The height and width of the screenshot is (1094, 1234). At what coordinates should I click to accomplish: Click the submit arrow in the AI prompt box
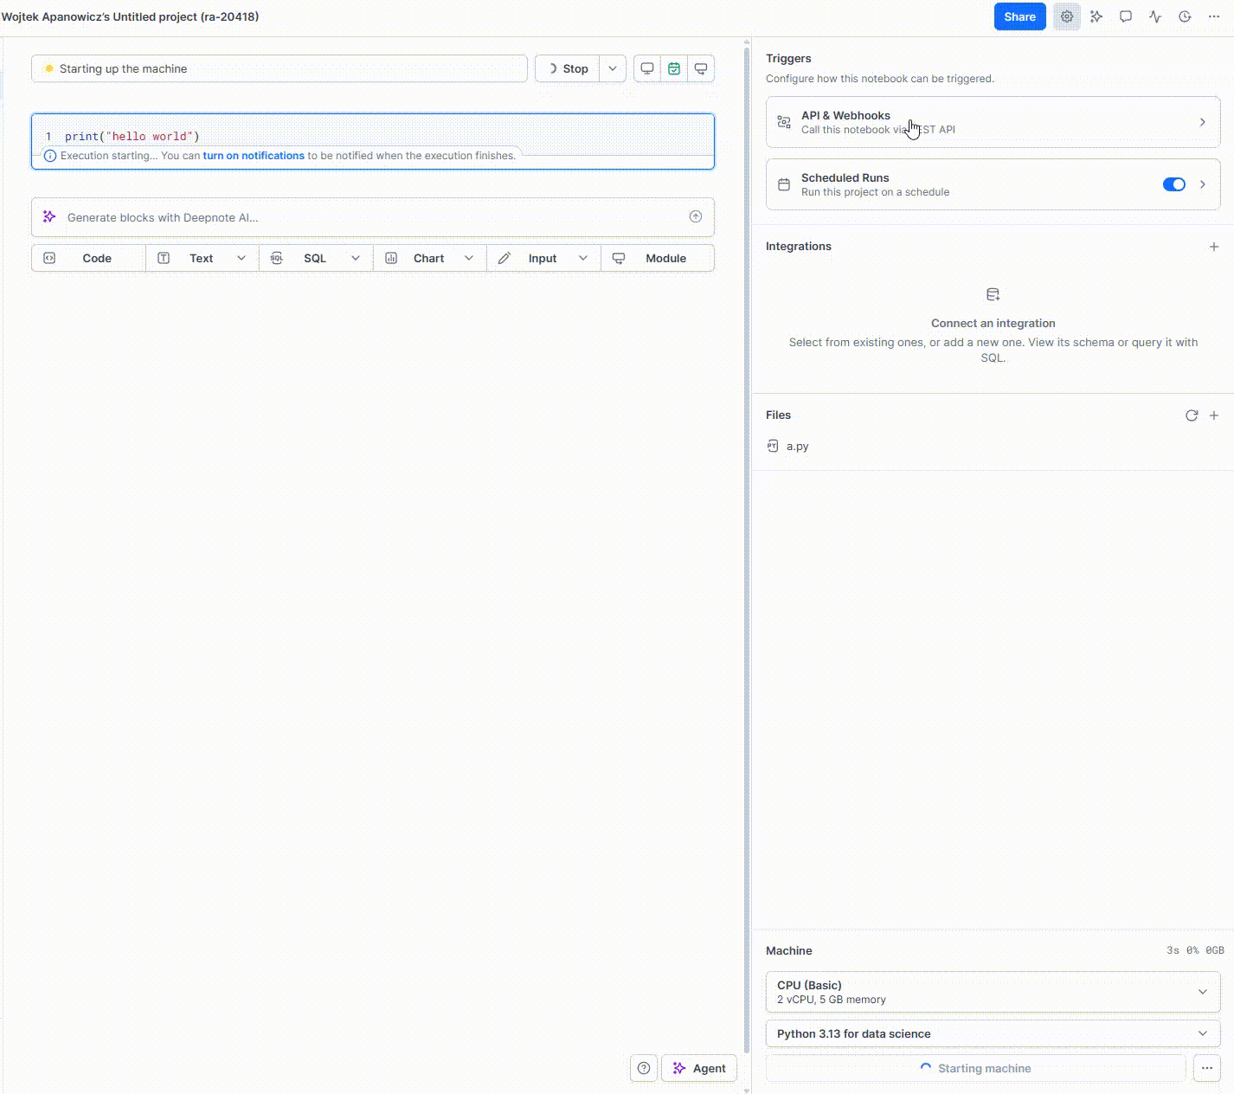tap(696, 216)
